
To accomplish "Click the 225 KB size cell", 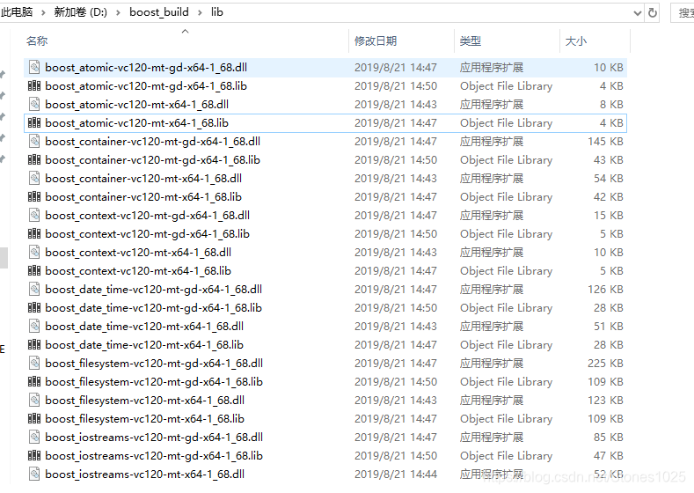I will (x=605, y=364).
